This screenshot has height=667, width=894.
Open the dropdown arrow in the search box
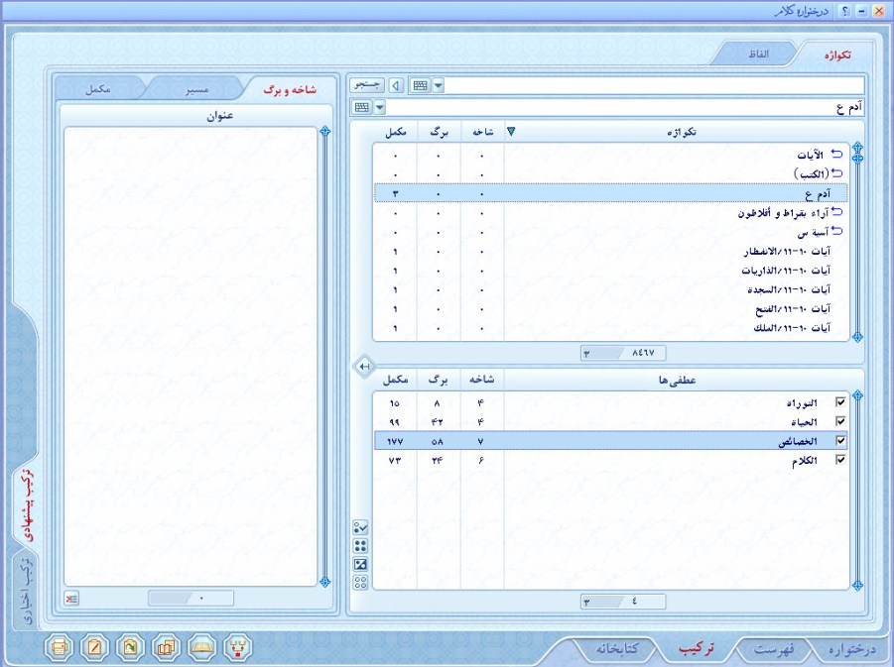(x=439, y=86)
